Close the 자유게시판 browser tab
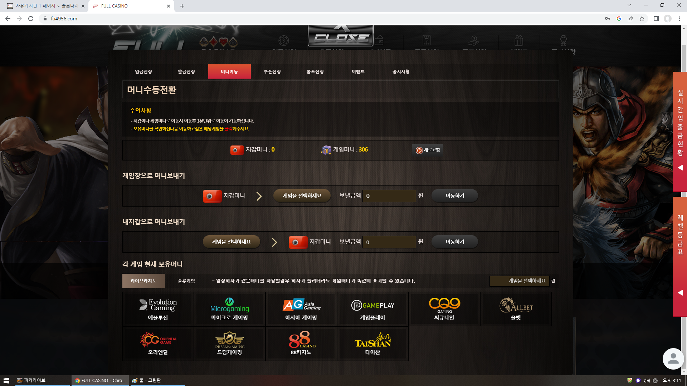The width and height of the screenshot is (687, 386). tap(83, 6)
